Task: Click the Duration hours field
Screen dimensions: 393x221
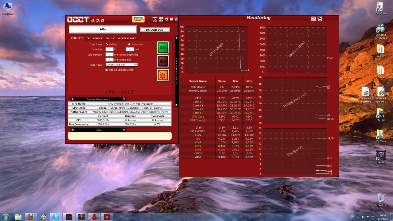Action: [x=109, y=49]
